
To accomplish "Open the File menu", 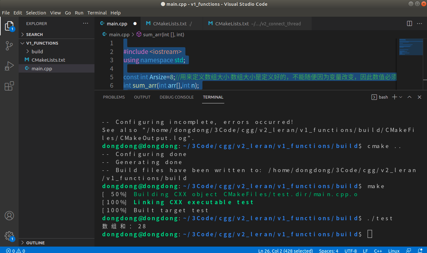I will click(6, 13).
